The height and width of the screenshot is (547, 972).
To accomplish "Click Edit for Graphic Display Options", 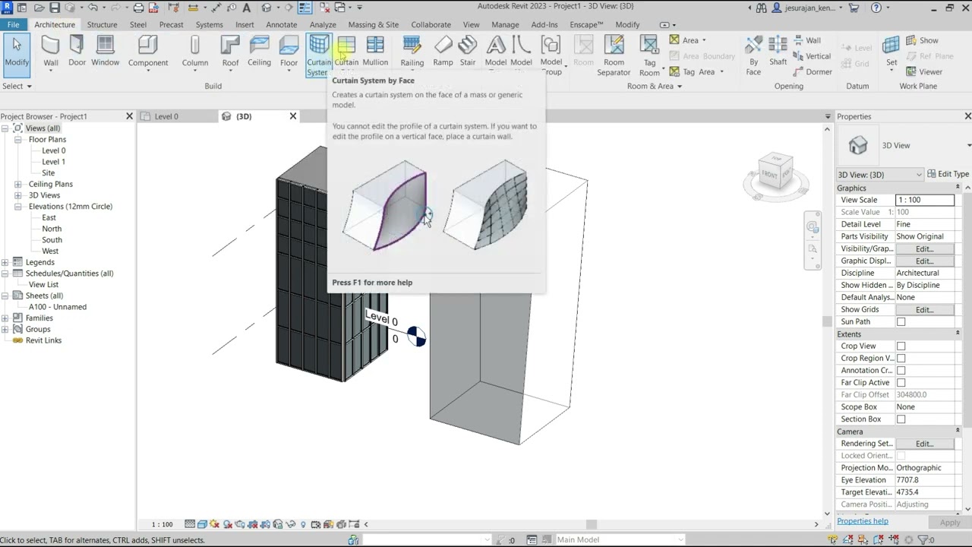I will click(923, 261).
